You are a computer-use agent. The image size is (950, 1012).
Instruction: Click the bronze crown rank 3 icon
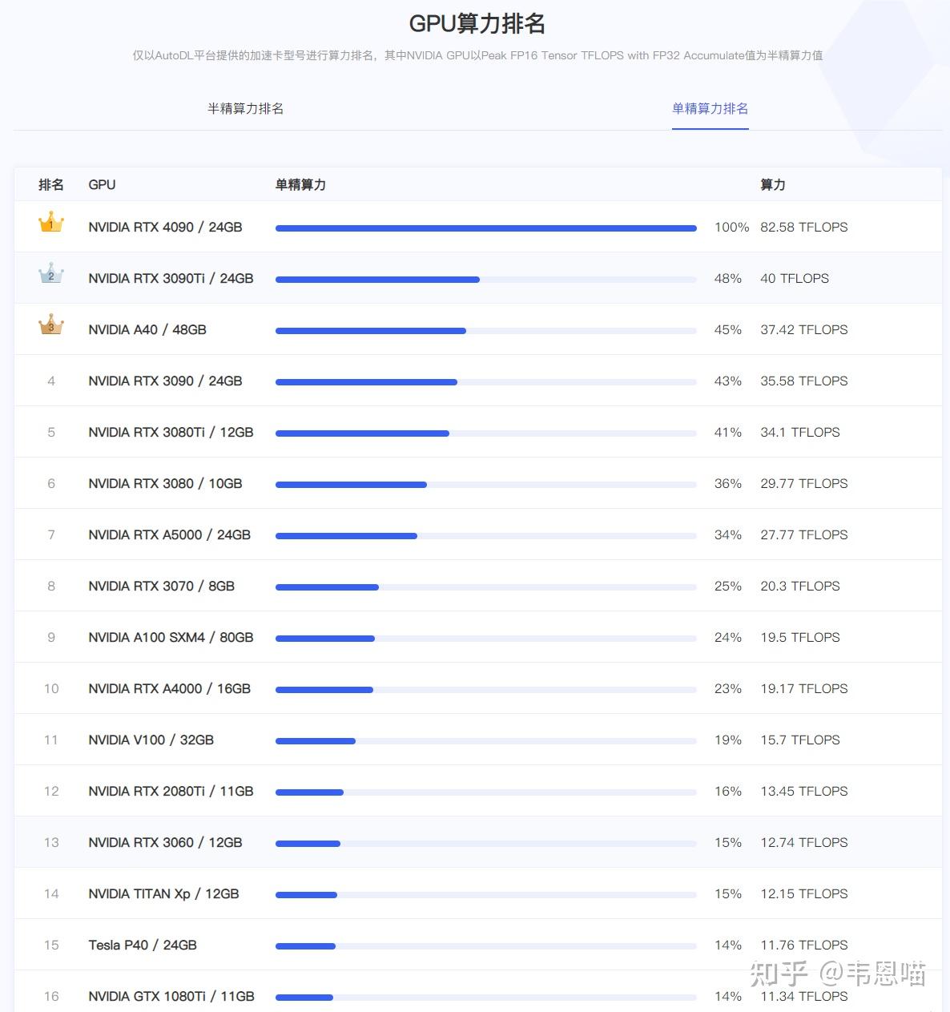(x=51, y=325)
